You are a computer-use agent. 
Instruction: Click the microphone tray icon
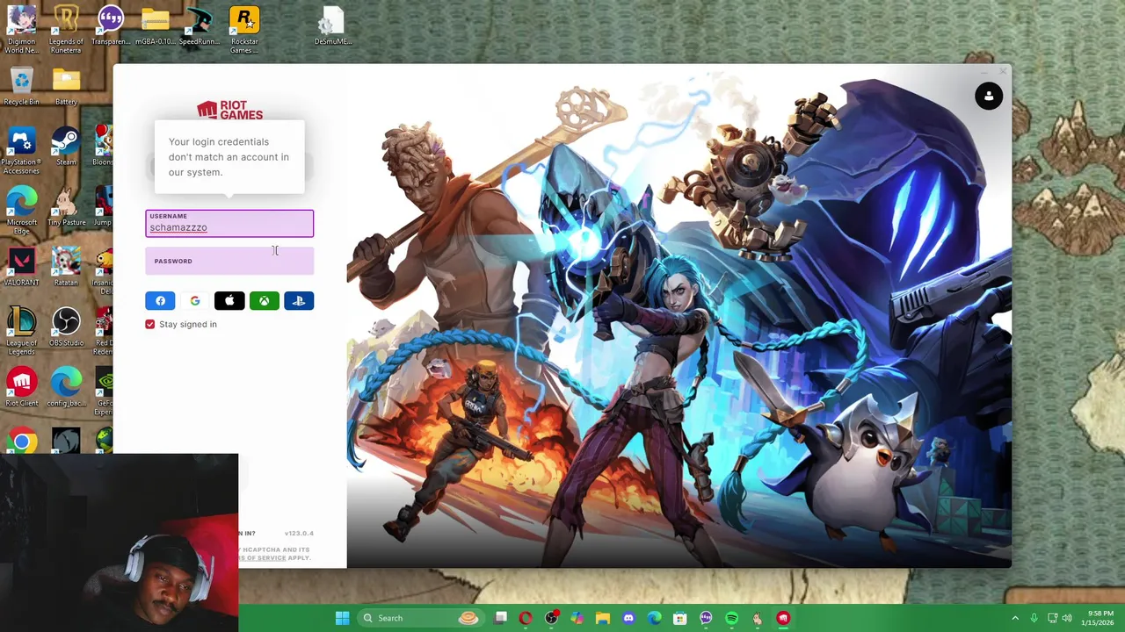[1034, 618]
